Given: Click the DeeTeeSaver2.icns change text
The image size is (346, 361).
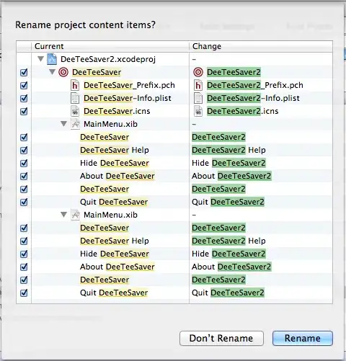Looking at the screenshot, I should 243,111.
